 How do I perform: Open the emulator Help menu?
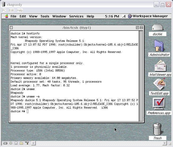point(20,10)
